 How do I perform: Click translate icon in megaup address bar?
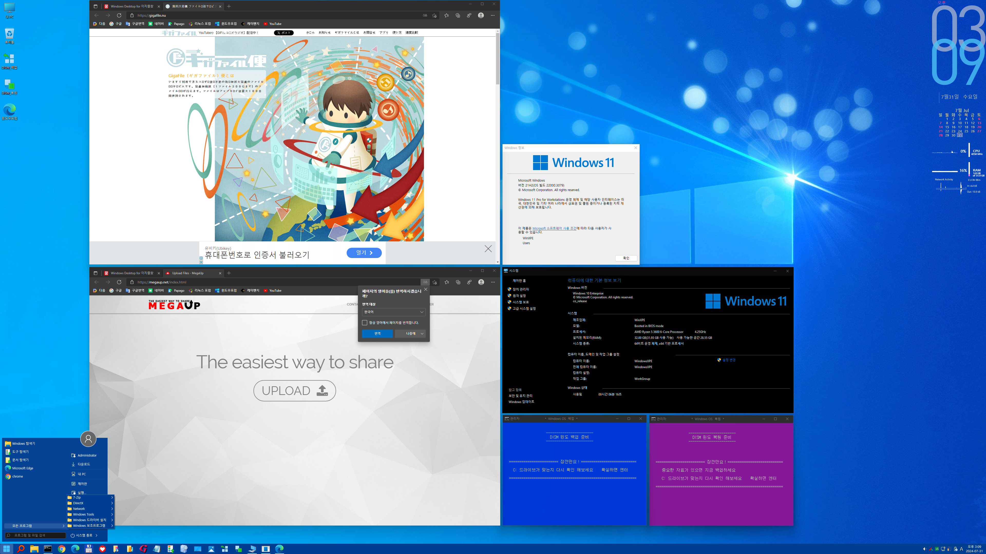tap(425, 282)
